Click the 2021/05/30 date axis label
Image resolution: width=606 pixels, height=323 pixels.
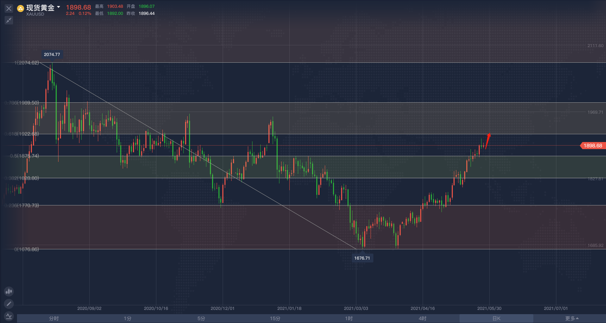coord(489,308)
